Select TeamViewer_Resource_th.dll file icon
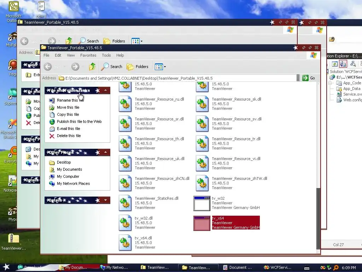Image resolution: width=362 pixels, height=272 pixels. pyautogui.click(x=125, y=144)
